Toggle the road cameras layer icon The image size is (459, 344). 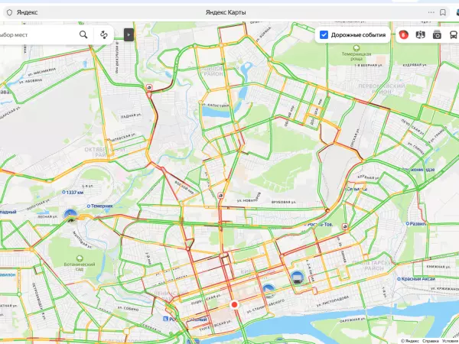coord(437,35)
